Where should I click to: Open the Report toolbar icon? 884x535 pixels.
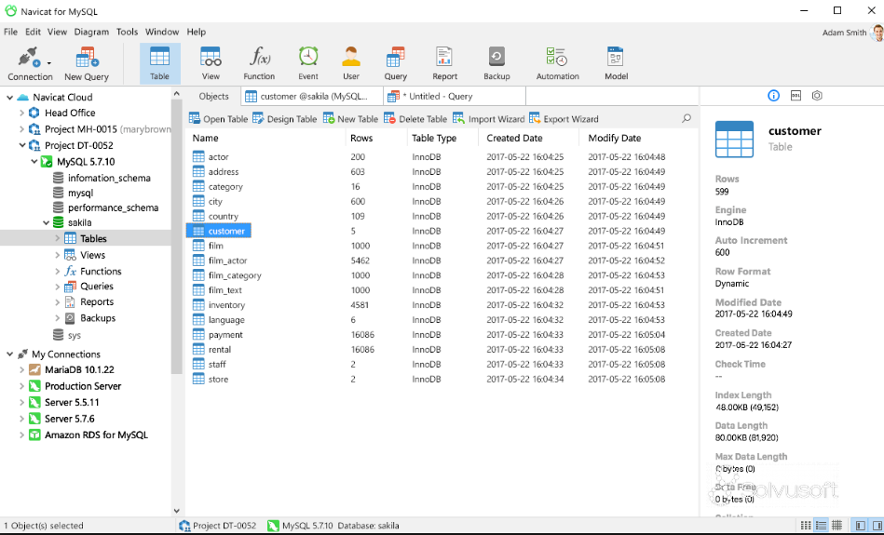[x=445, y=63]
